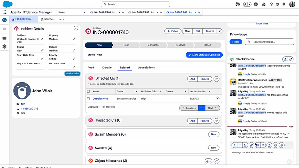Check the select-all checkbox in Affected CIs header
The height and width of the screenshot is (168, 299).
click(x=88, y=91)
